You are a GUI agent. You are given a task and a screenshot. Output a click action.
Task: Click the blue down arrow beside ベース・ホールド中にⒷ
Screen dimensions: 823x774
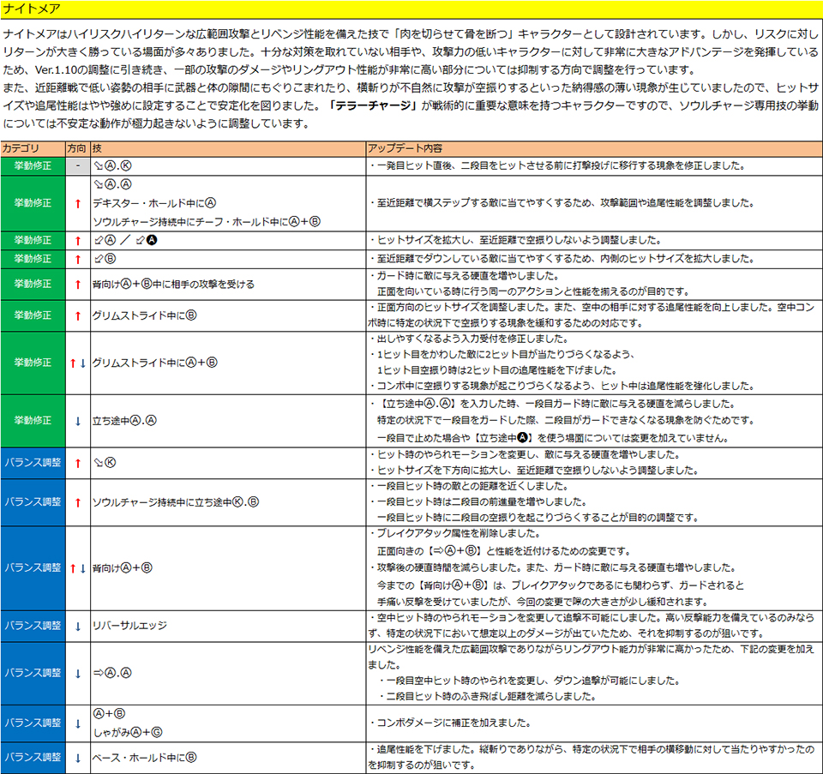pos(77,757)
